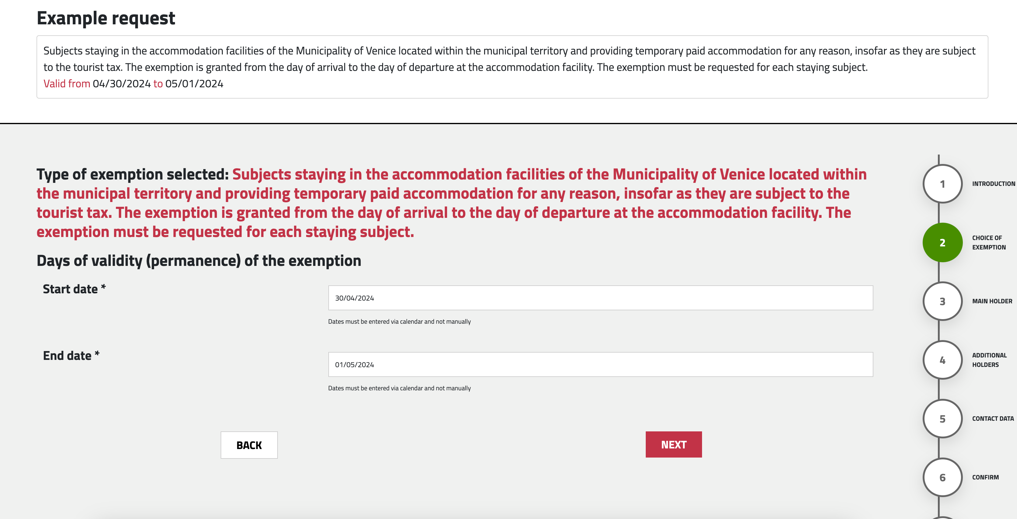The height and width of the screenshot is (519, 1017).
Task: Select step 6 Confirm circle
Action: point(942,477)
